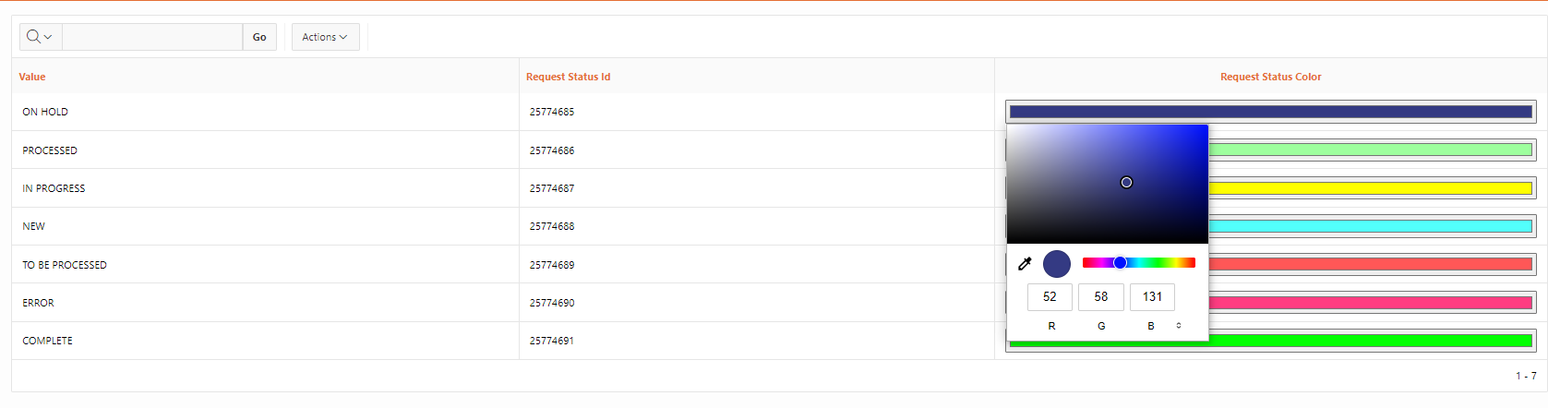Edit the G value field showing 58
The image size is (1548, 408).
coord(1101,297)
